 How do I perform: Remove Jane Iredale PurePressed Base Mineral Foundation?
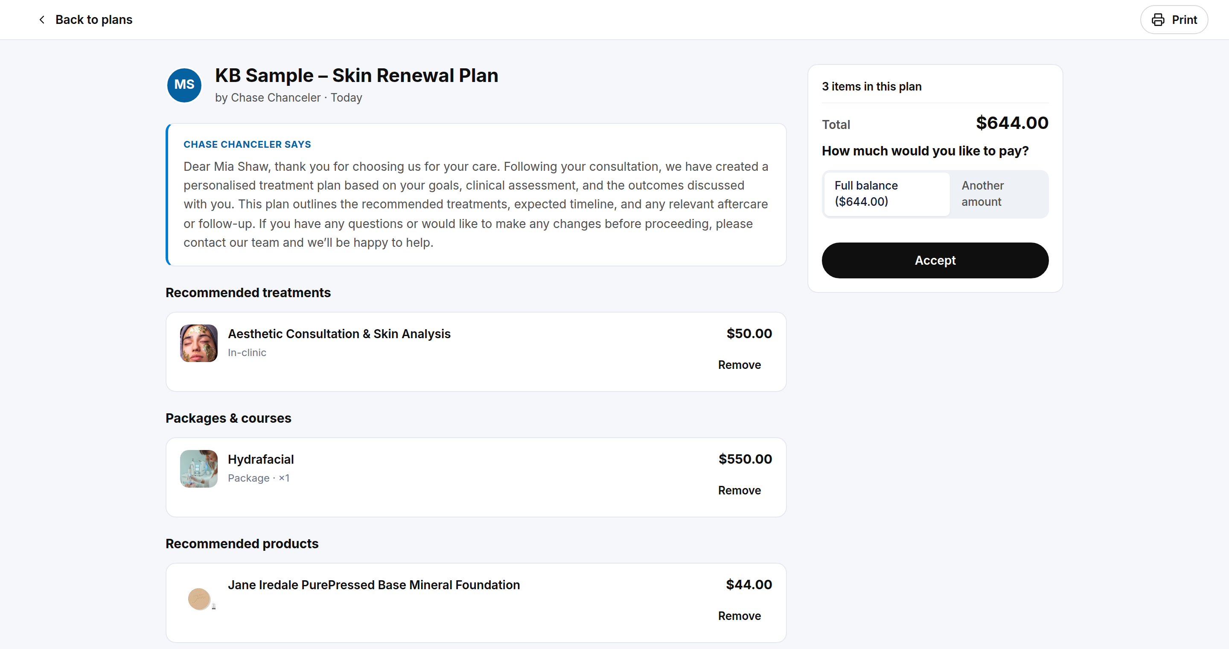tap(740, 616)
